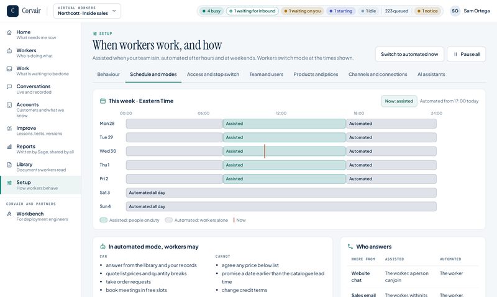This screenshot has width=497, height=297.
Task: Click robot icon beside In automated mode
Action: [x=103, y=247]
